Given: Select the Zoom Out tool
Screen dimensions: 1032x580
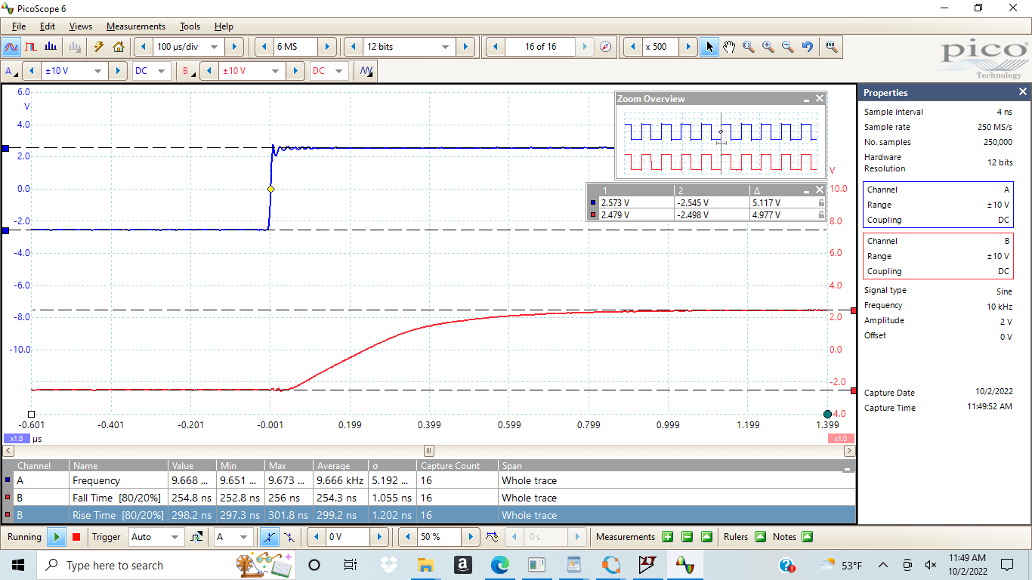Looking at the screenshot, I should (788, 47).
